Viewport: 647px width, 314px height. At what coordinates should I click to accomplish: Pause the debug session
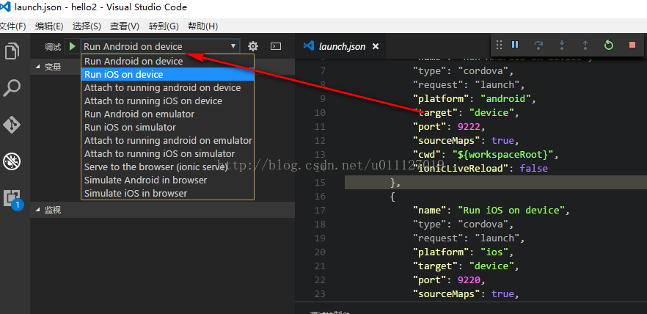click(515, 45)
